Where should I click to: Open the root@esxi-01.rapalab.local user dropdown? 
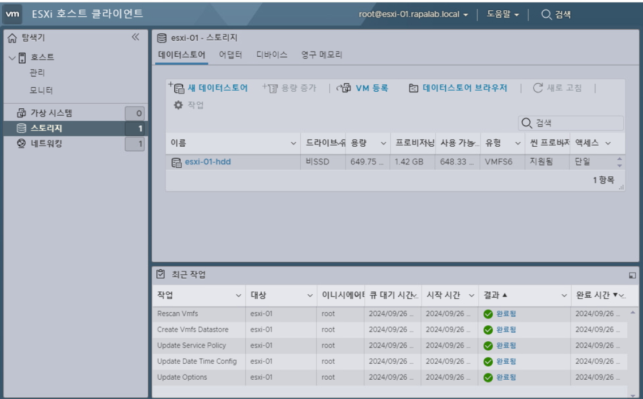click(x=414, y=14)
